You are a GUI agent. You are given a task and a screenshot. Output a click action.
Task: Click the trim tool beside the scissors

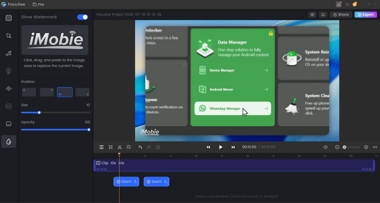point(129,147)
